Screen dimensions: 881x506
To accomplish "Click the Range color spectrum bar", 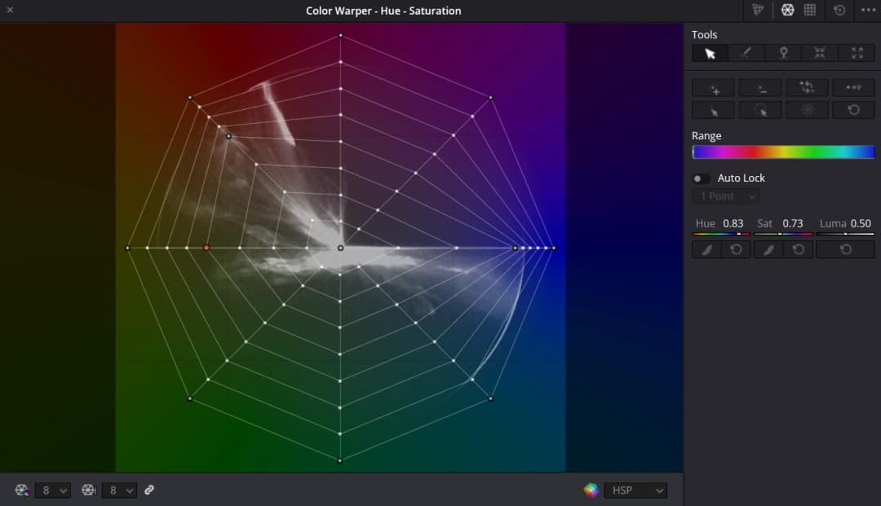I will (x=781, y=151).
